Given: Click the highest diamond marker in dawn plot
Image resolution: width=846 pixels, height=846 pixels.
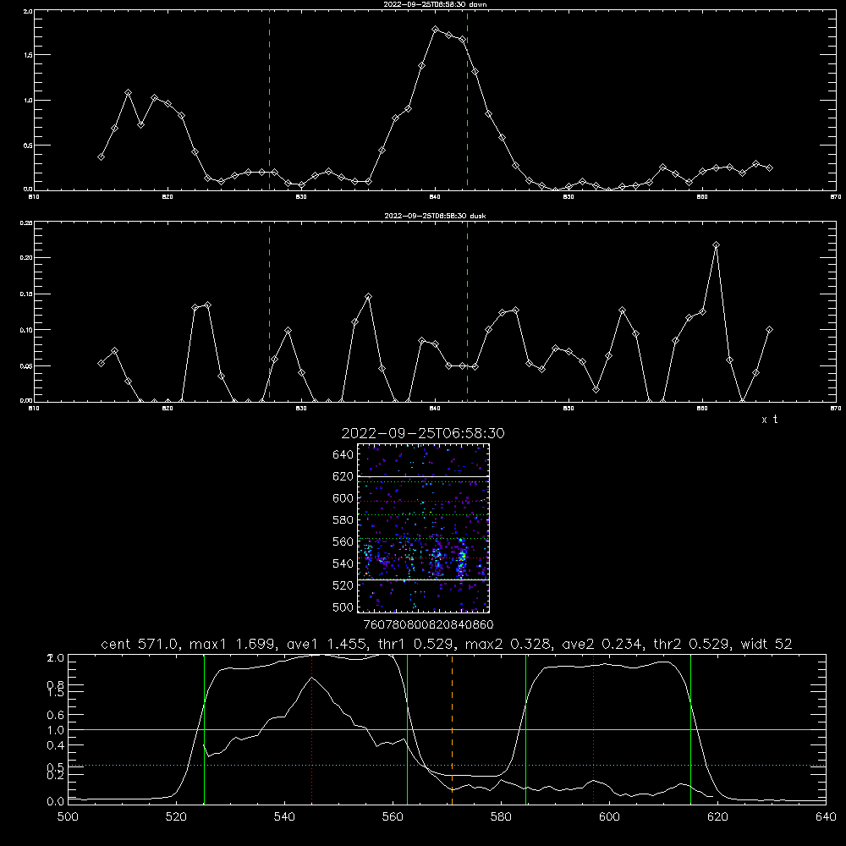Looking at the screenshot, I should [436, 29].
